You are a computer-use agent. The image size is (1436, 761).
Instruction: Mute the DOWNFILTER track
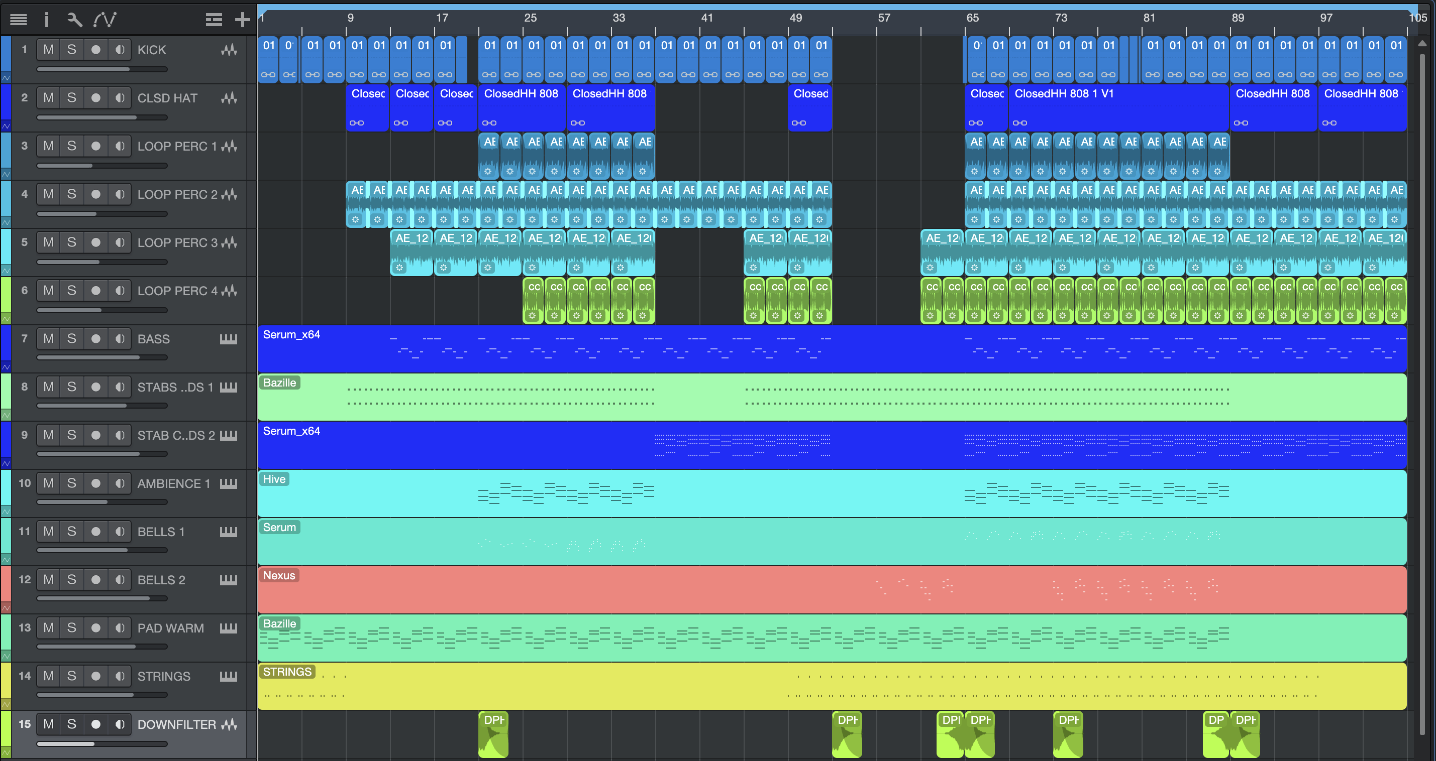click(x=49, y=724)
